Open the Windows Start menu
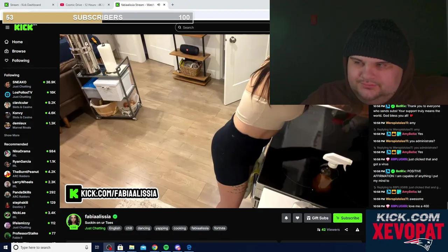 (5, 247)
